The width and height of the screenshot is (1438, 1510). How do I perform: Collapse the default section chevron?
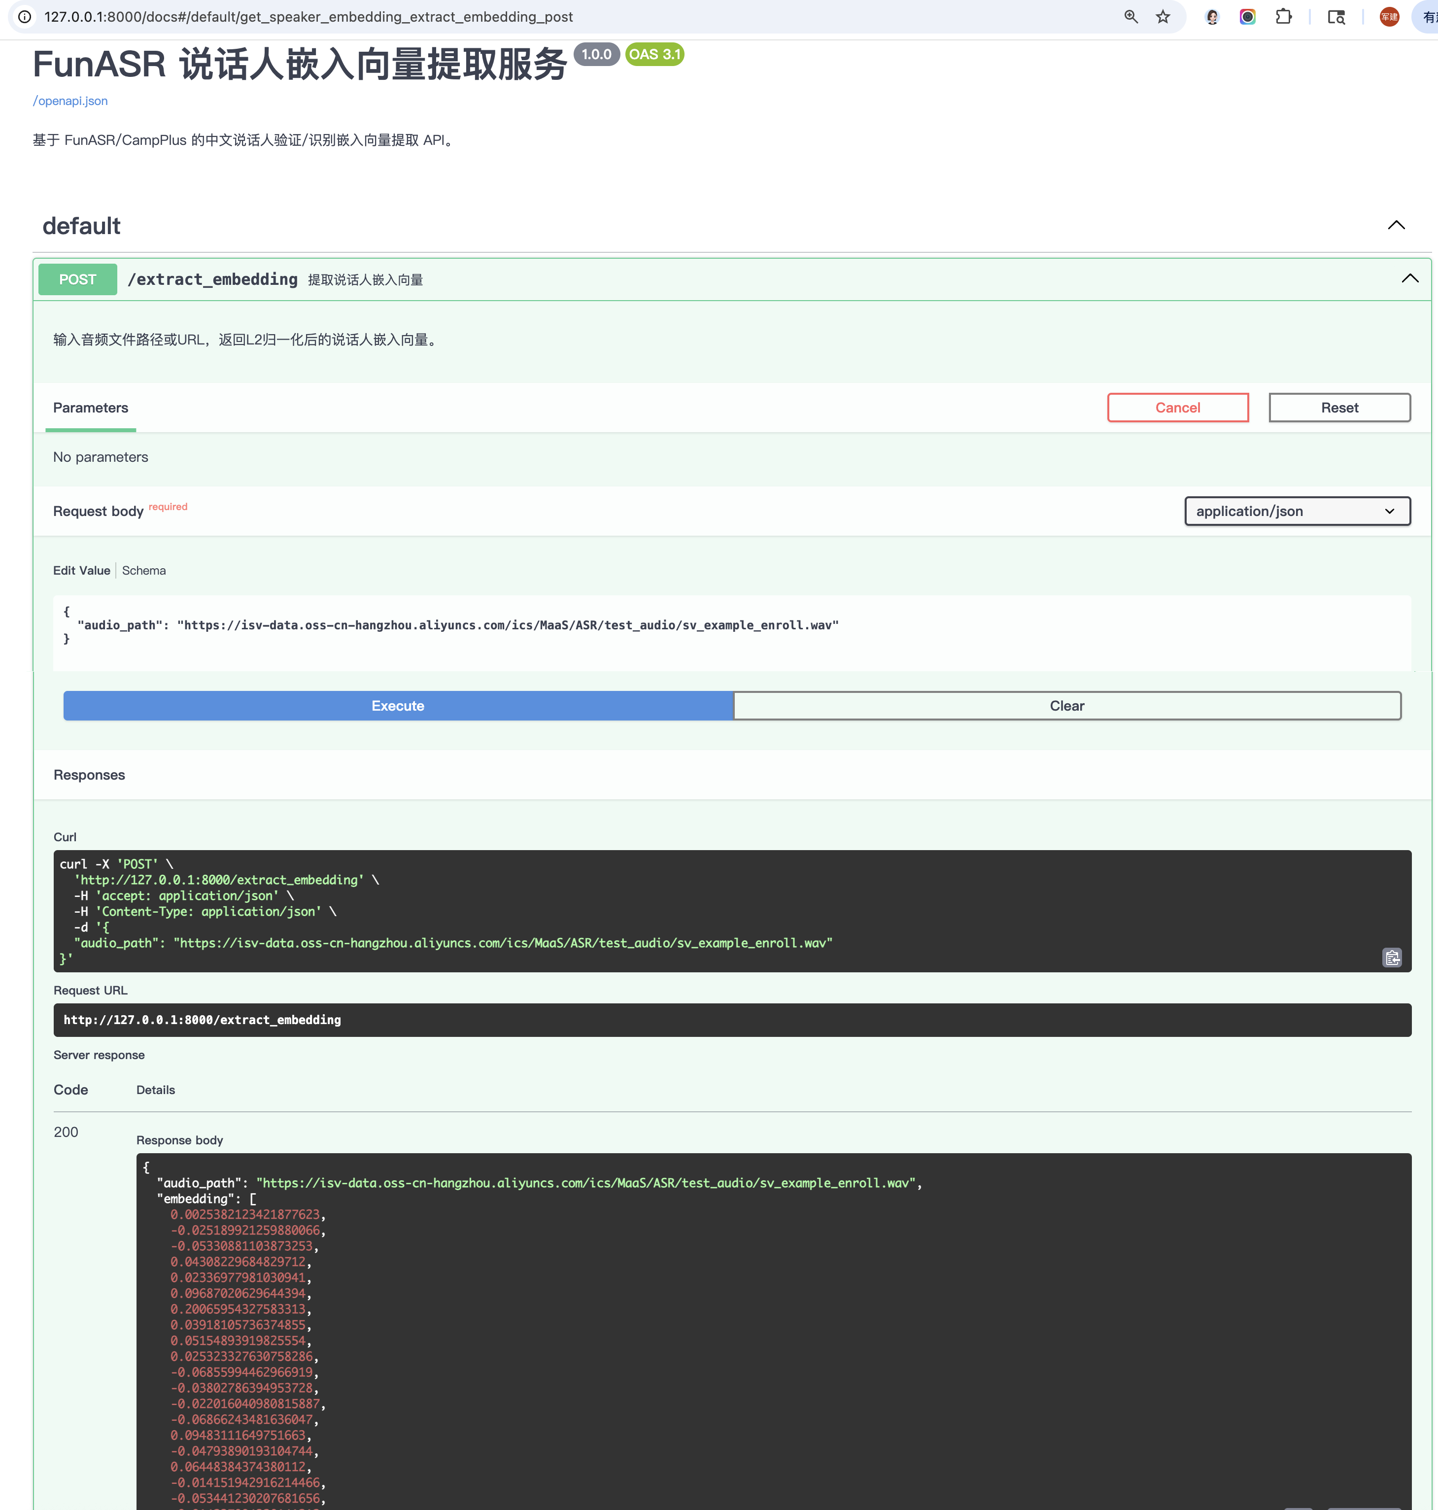(1396, 225)
